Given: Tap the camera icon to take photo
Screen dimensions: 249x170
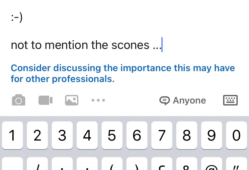Looking at the screenshot, I should click(18, 100).
